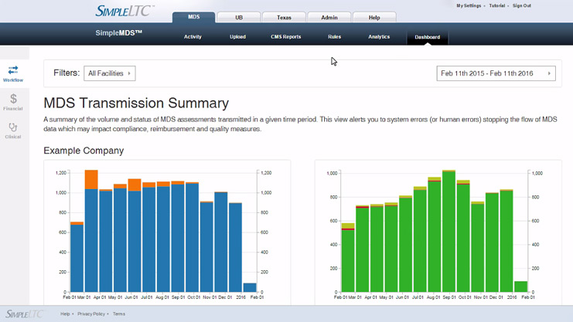573x322 pixels.
Task: Navigate to the Analytics page
Action: (379, 37)
